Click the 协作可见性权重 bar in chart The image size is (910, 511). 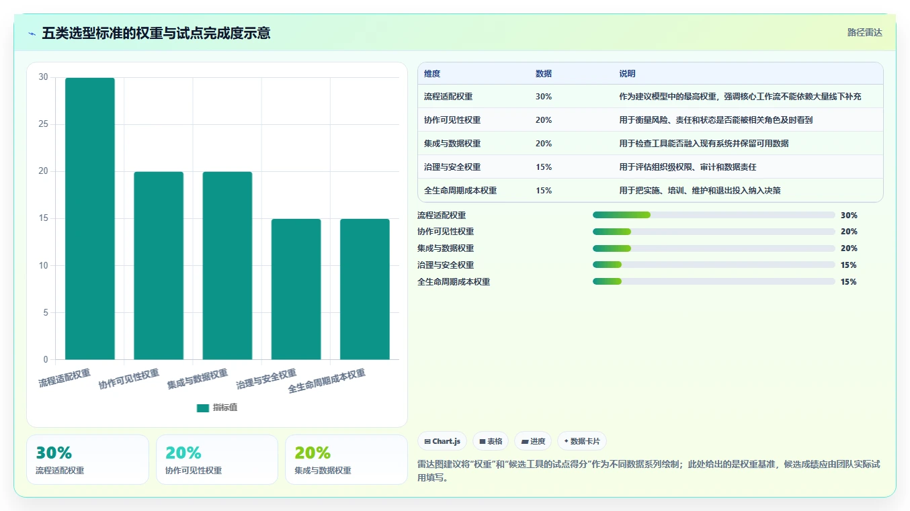(159, 265)
